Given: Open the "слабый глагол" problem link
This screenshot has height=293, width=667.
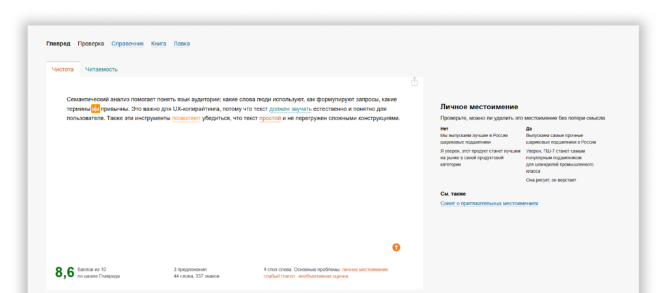Looking at the screenshot, I should (x=279, y=276).
